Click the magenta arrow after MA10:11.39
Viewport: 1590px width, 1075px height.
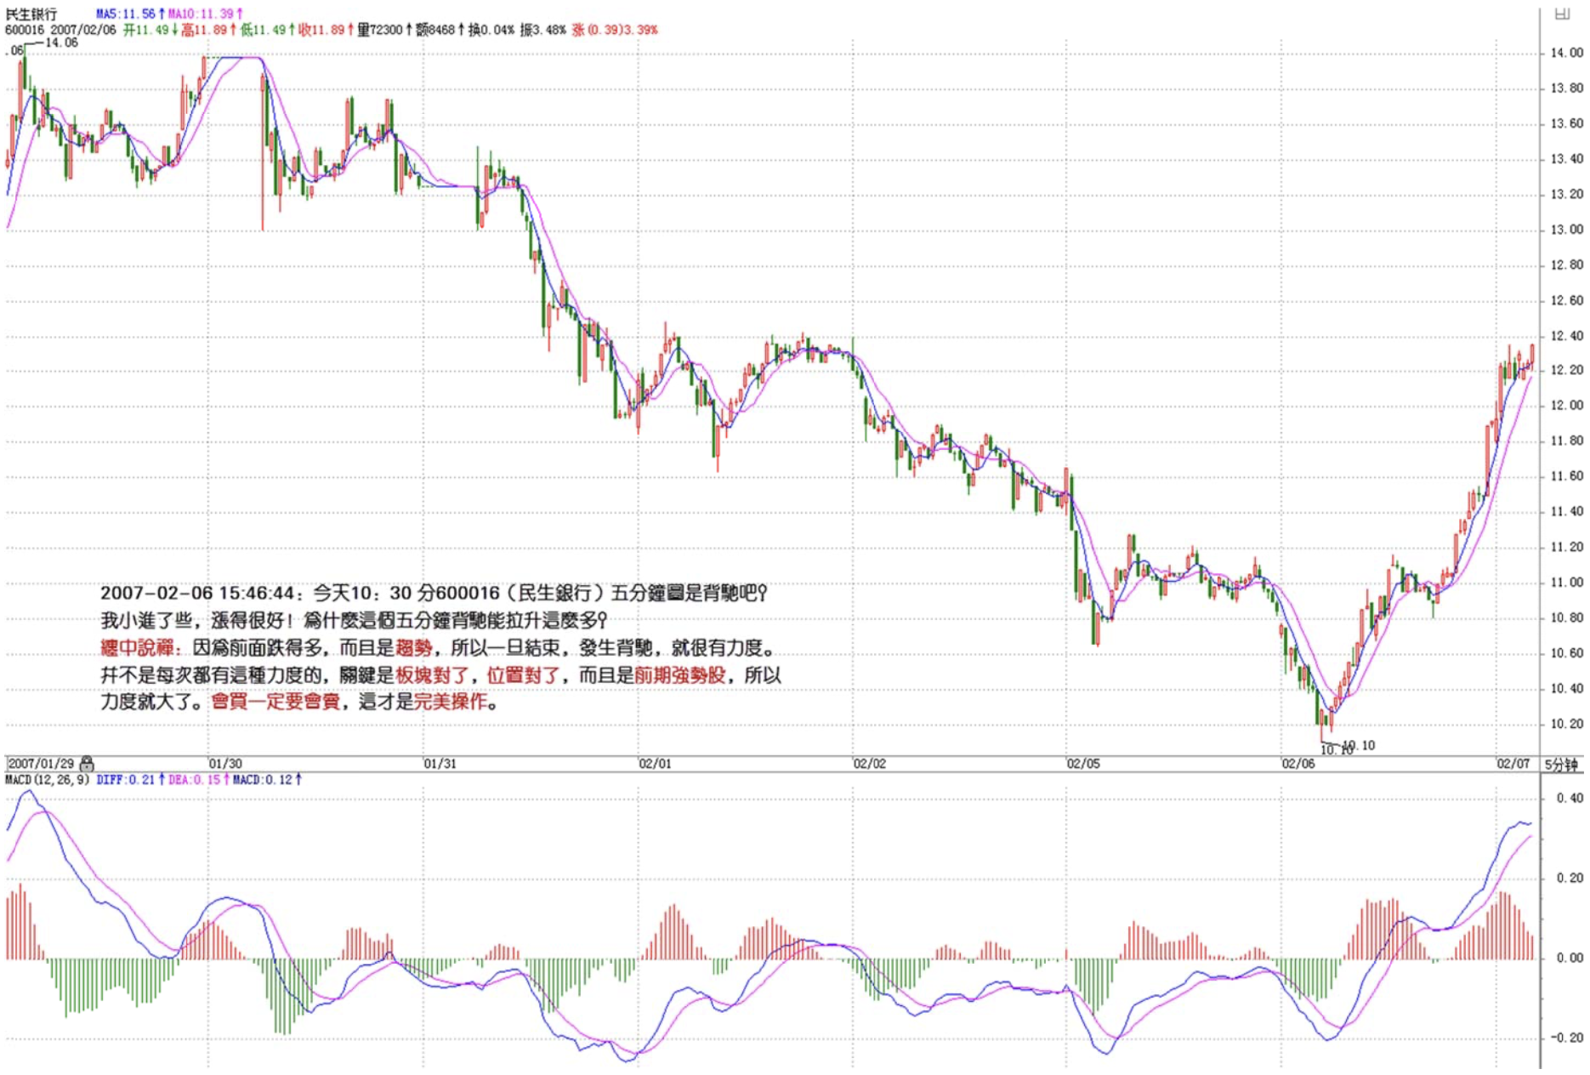tap(240, 14)
